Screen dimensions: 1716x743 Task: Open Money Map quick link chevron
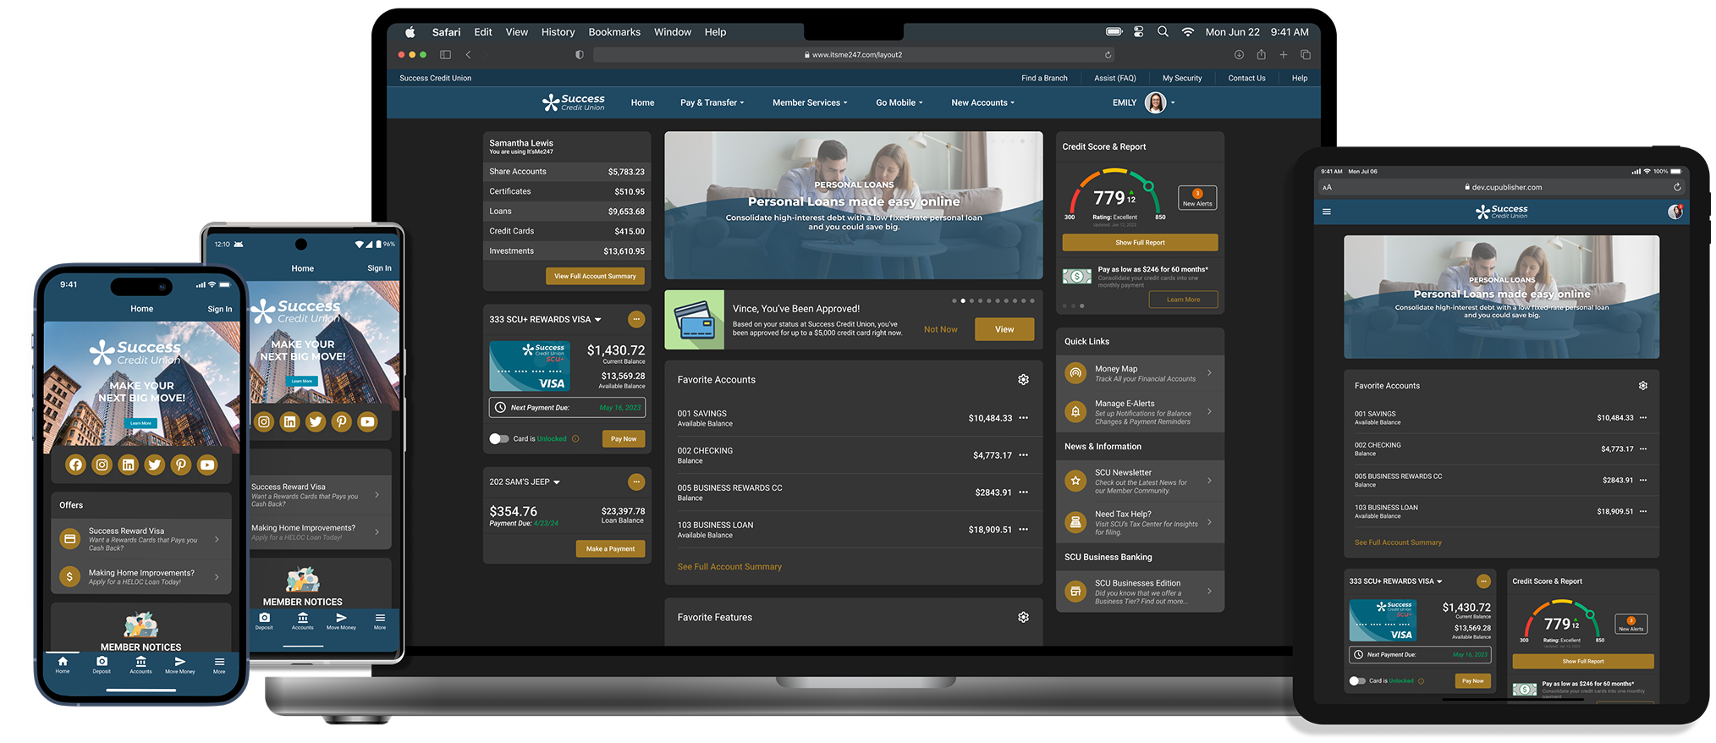[1209, 373]
